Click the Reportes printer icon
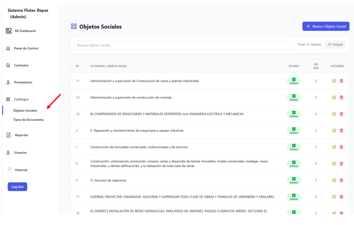Screen dimensions: 354x225 8,135
